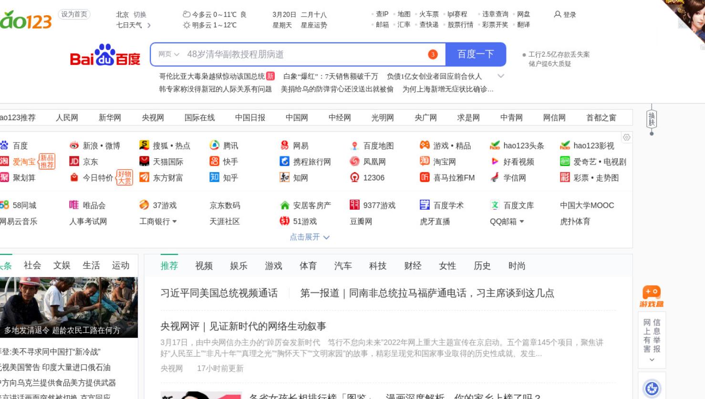The image size is (705, 399).
Task: Open the Sina Weibo site icon
Action: click(x=74, y=145)
